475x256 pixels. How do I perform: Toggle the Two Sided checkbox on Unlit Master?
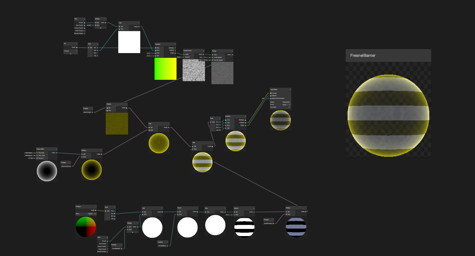coord(289,107)
